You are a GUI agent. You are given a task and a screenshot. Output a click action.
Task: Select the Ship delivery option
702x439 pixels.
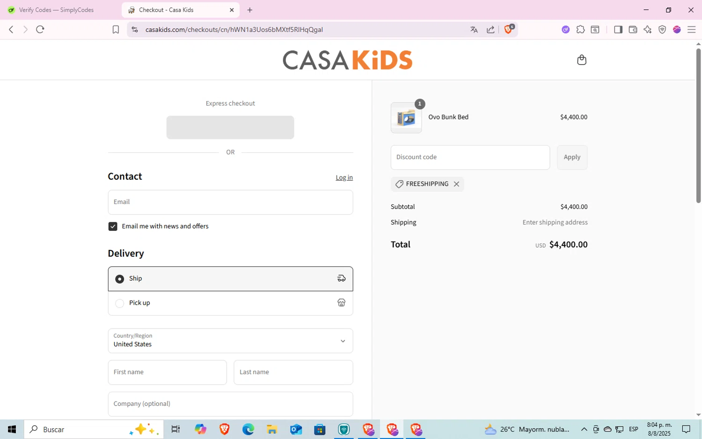230,279
